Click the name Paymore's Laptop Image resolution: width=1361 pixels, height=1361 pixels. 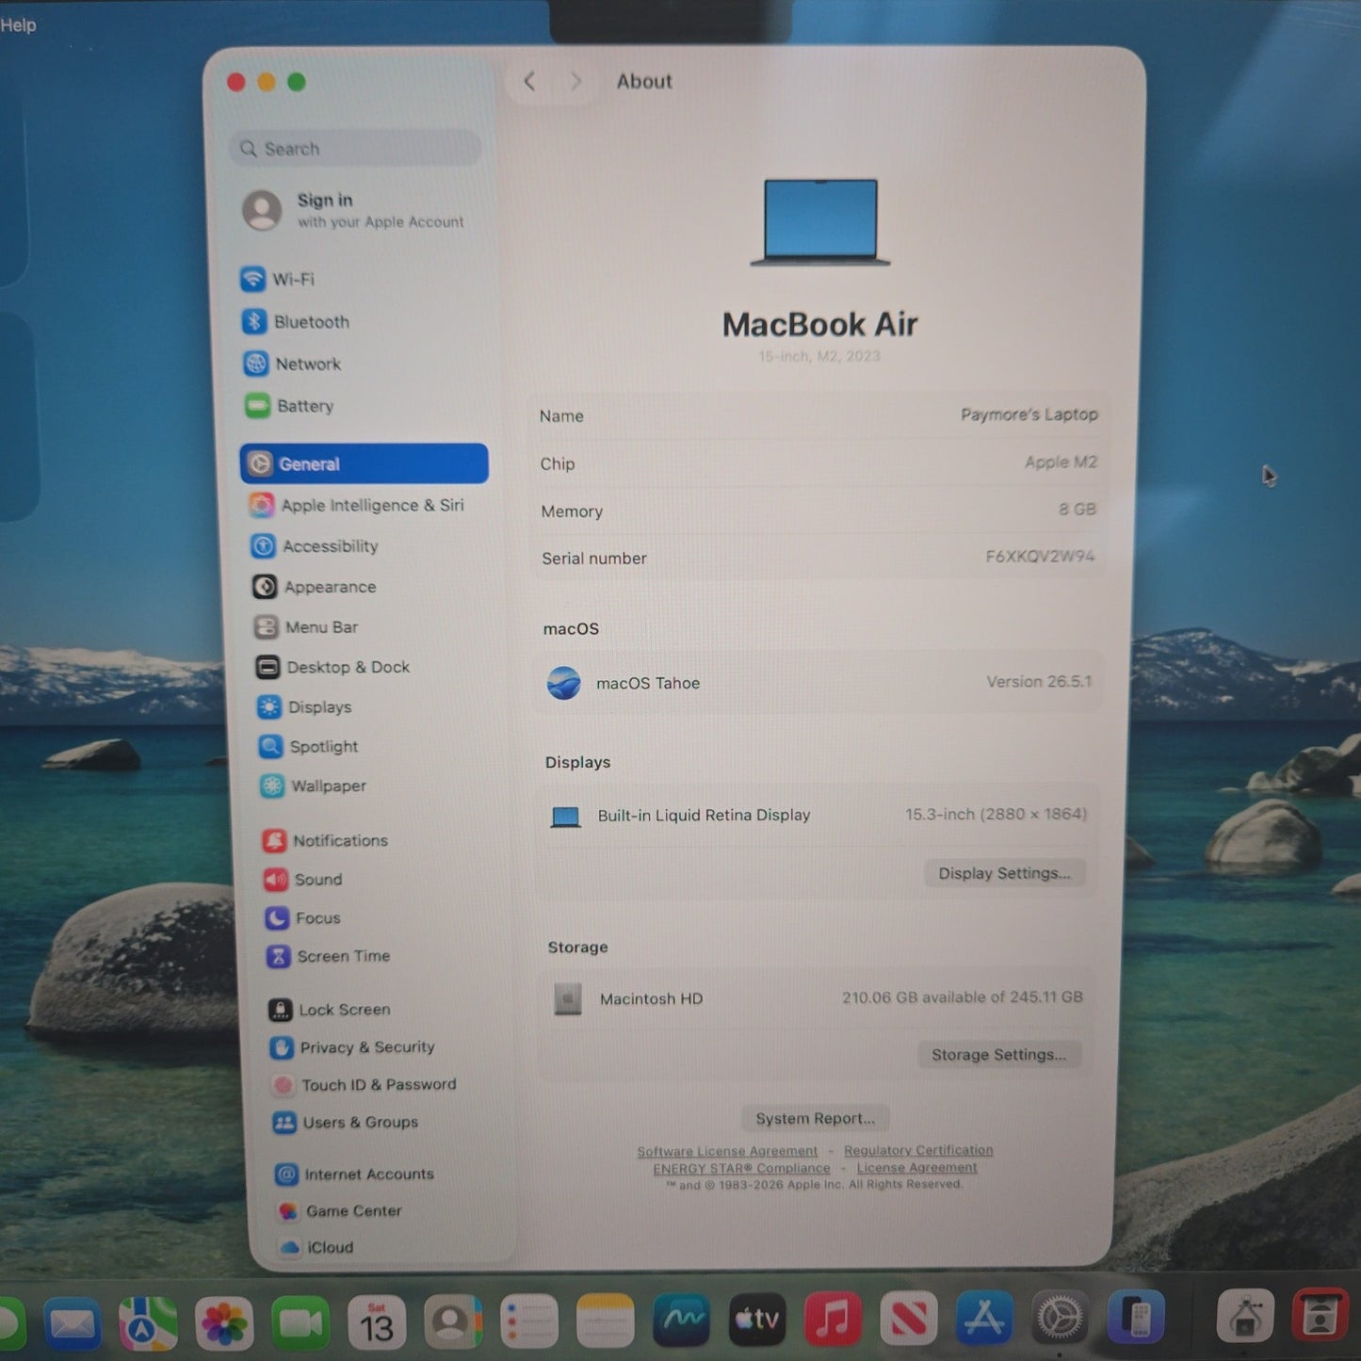(1029, 414)
